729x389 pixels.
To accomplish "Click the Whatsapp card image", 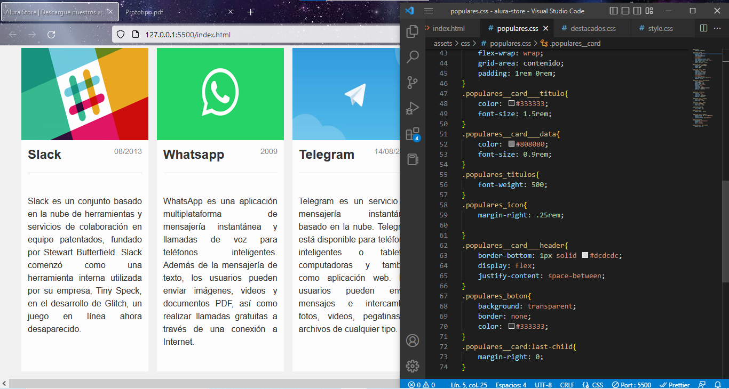I will 220,94.
